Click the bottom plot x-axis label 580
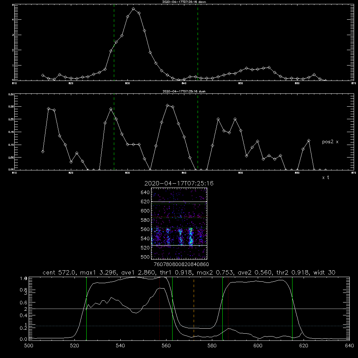The height and width of the screenshot is (358, 358). pos(212,346)
